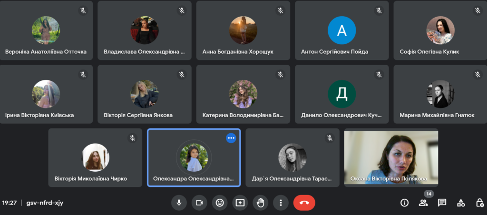Open meeting details info icon
Viewport: 487px width, 215px height.
point(405,203)
